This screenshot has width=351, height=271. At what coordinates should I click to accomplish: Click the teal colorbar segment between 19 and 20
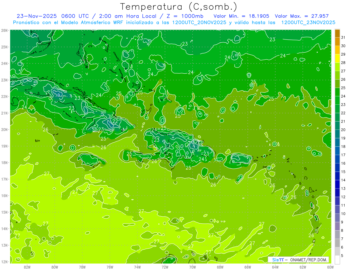[x=337, y=134]
